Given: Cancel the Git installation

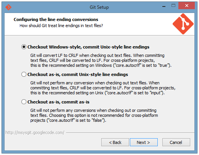Looking at the screenshot, I should coord(176,142).
